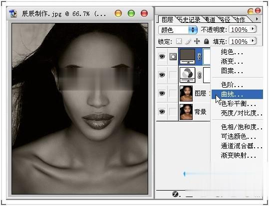Select the 背景 layer thumbnail
Screen dimensions: 269x206
[x=186, y=112]
